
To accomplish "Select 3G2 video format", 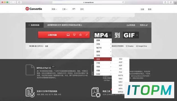I will (121, 59).
